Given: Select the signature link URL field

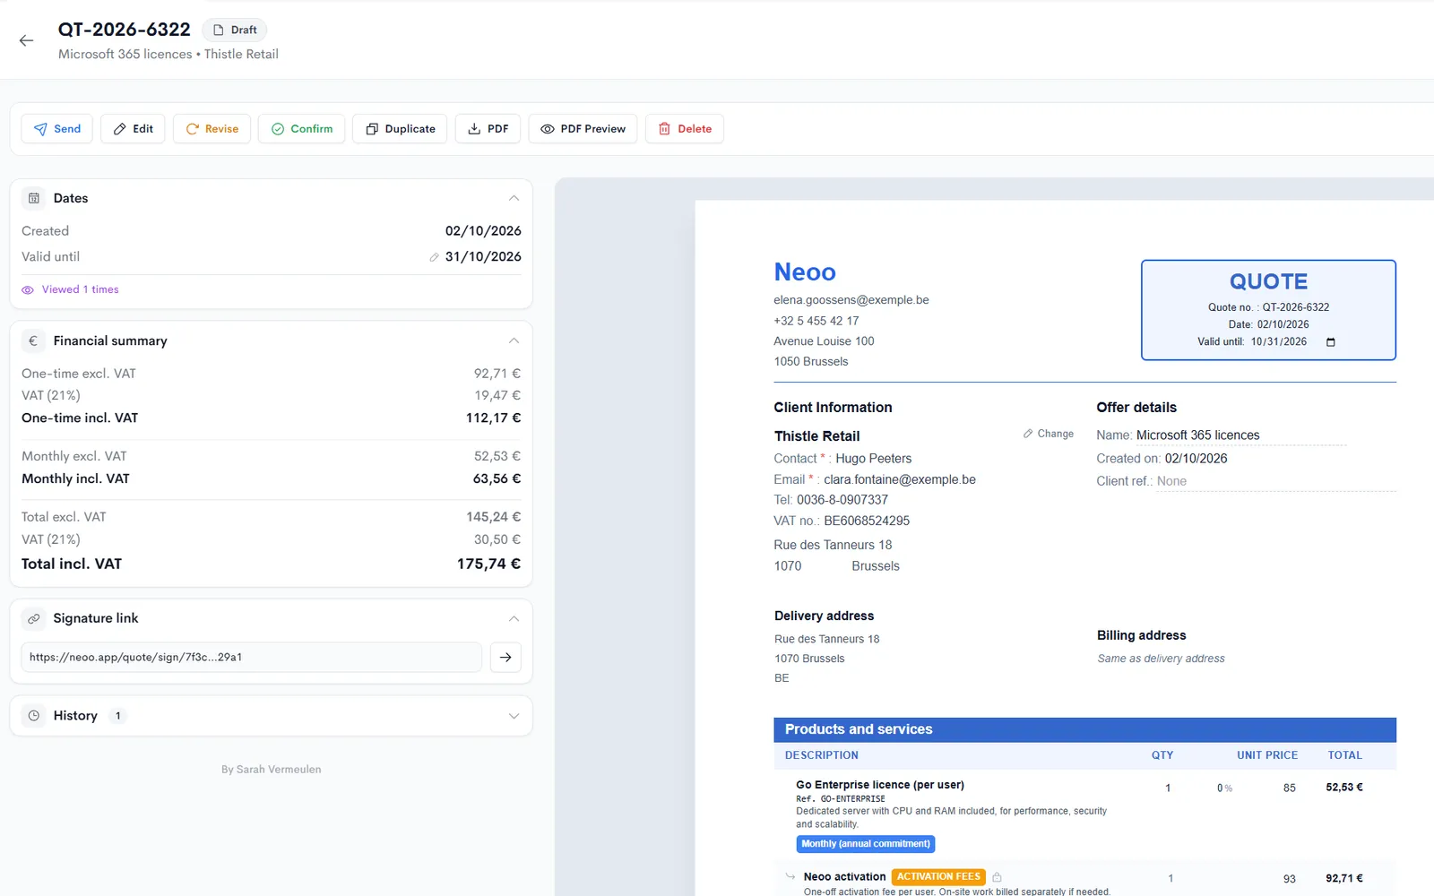Looking at the screenshot, I should [x=251, y=657].
